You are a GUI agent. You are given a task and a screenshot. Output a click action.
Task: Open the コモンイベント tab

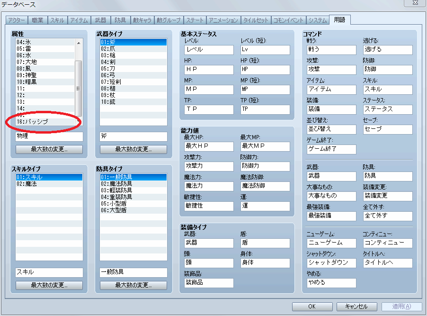288,20
